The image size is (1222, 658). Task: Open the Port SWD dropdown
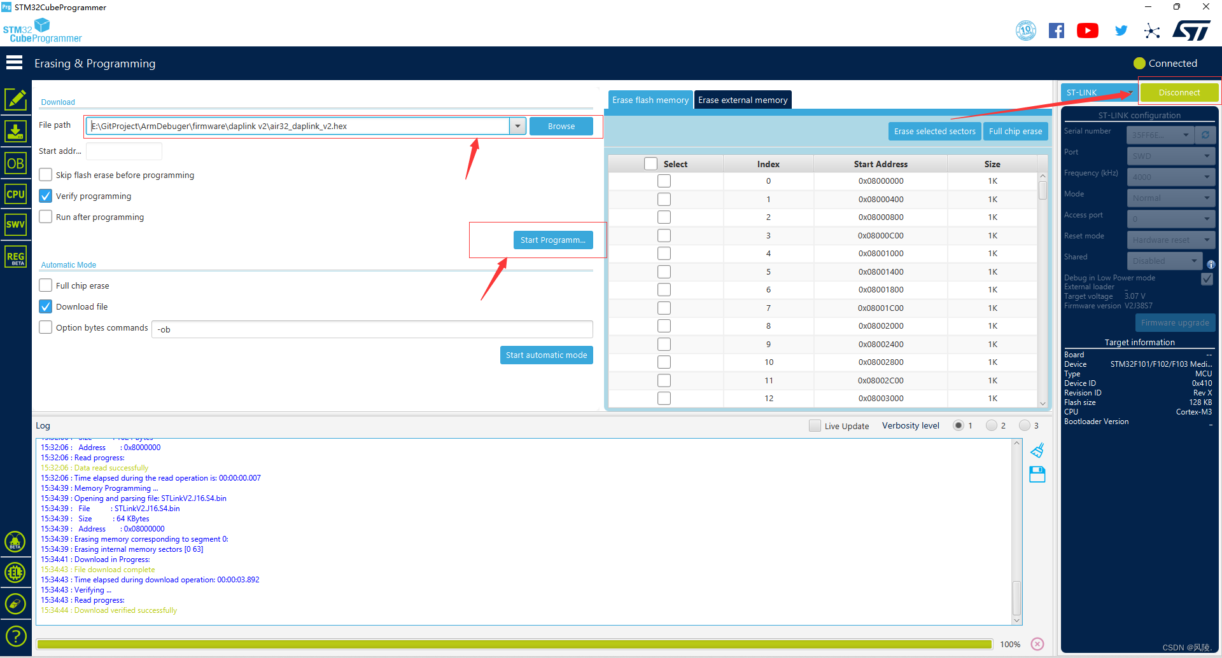coord(1171,156)
